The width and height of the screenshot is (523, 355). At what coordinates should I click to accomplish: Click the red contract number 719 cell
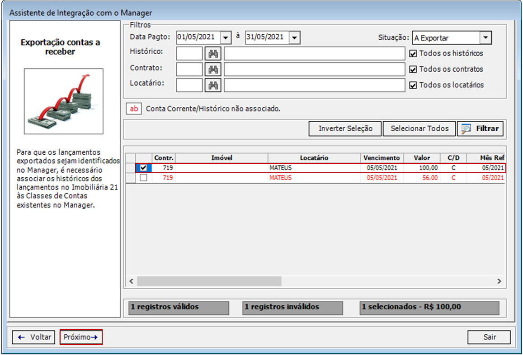[x=164, y=178]
